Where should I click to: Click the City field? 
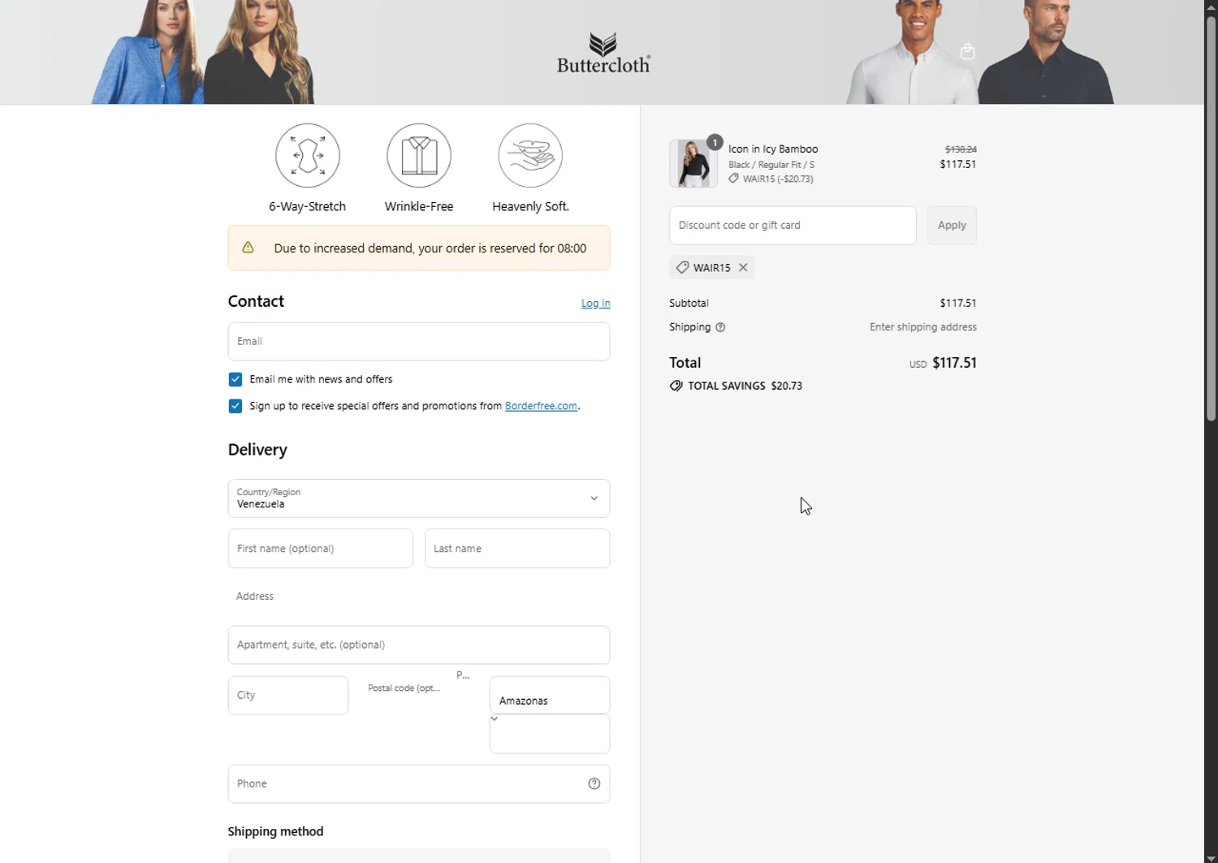288,696
